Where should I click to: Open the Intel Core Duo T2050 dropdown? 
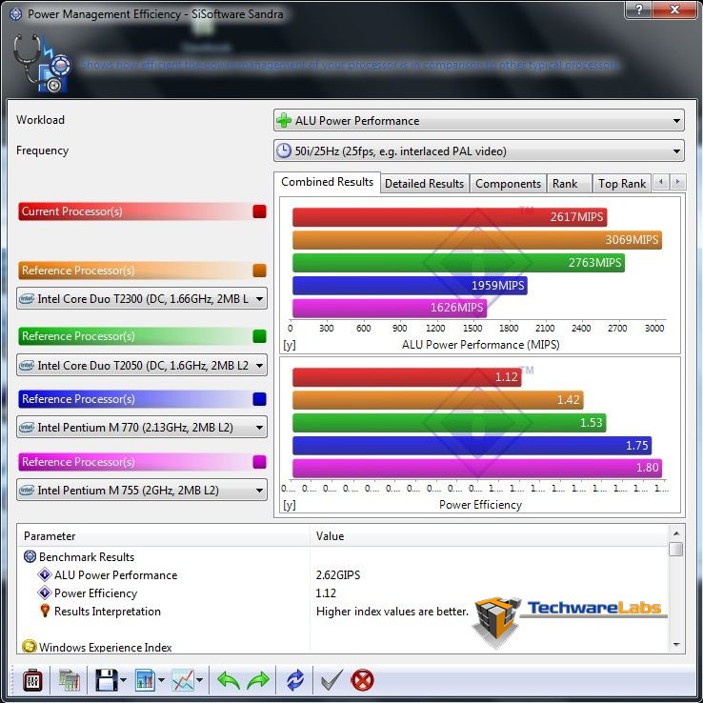click(x=142, y=366)
